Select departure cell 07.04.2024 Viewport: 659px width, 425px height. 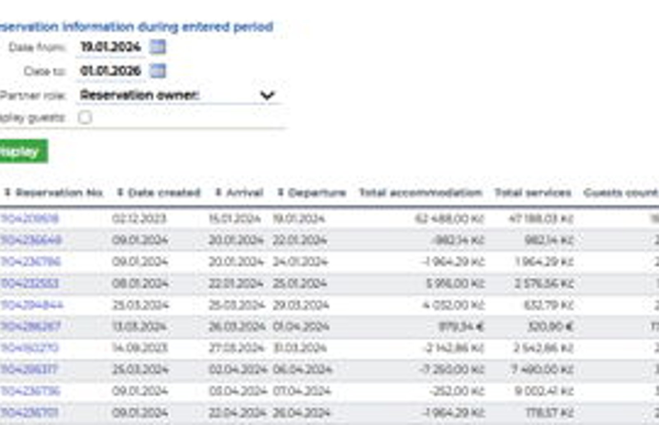302,391
